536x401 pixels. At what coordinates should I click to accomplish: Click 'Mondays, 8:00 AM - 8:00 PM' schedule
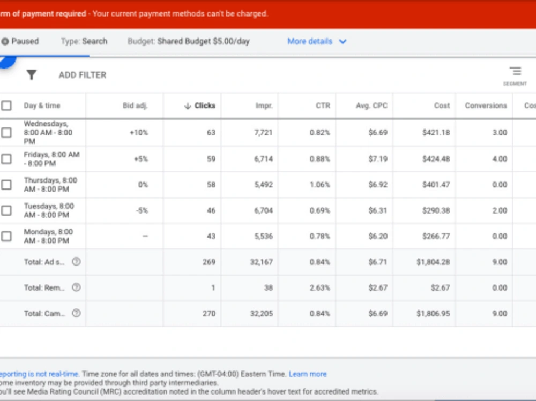tap(48, 236)
